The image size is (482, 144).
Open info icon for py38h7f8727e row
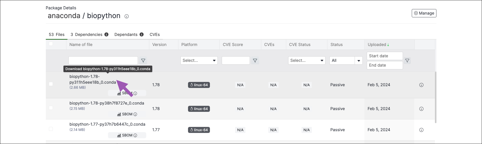coord(421,109)
